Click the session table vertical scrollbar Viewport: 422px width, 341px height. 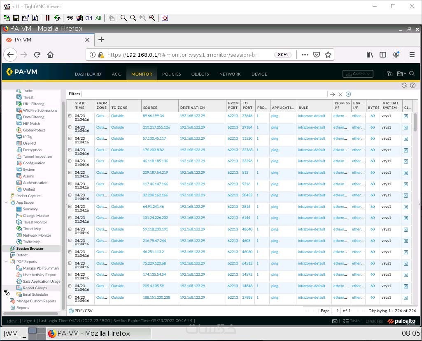click(x=415, y=122)
